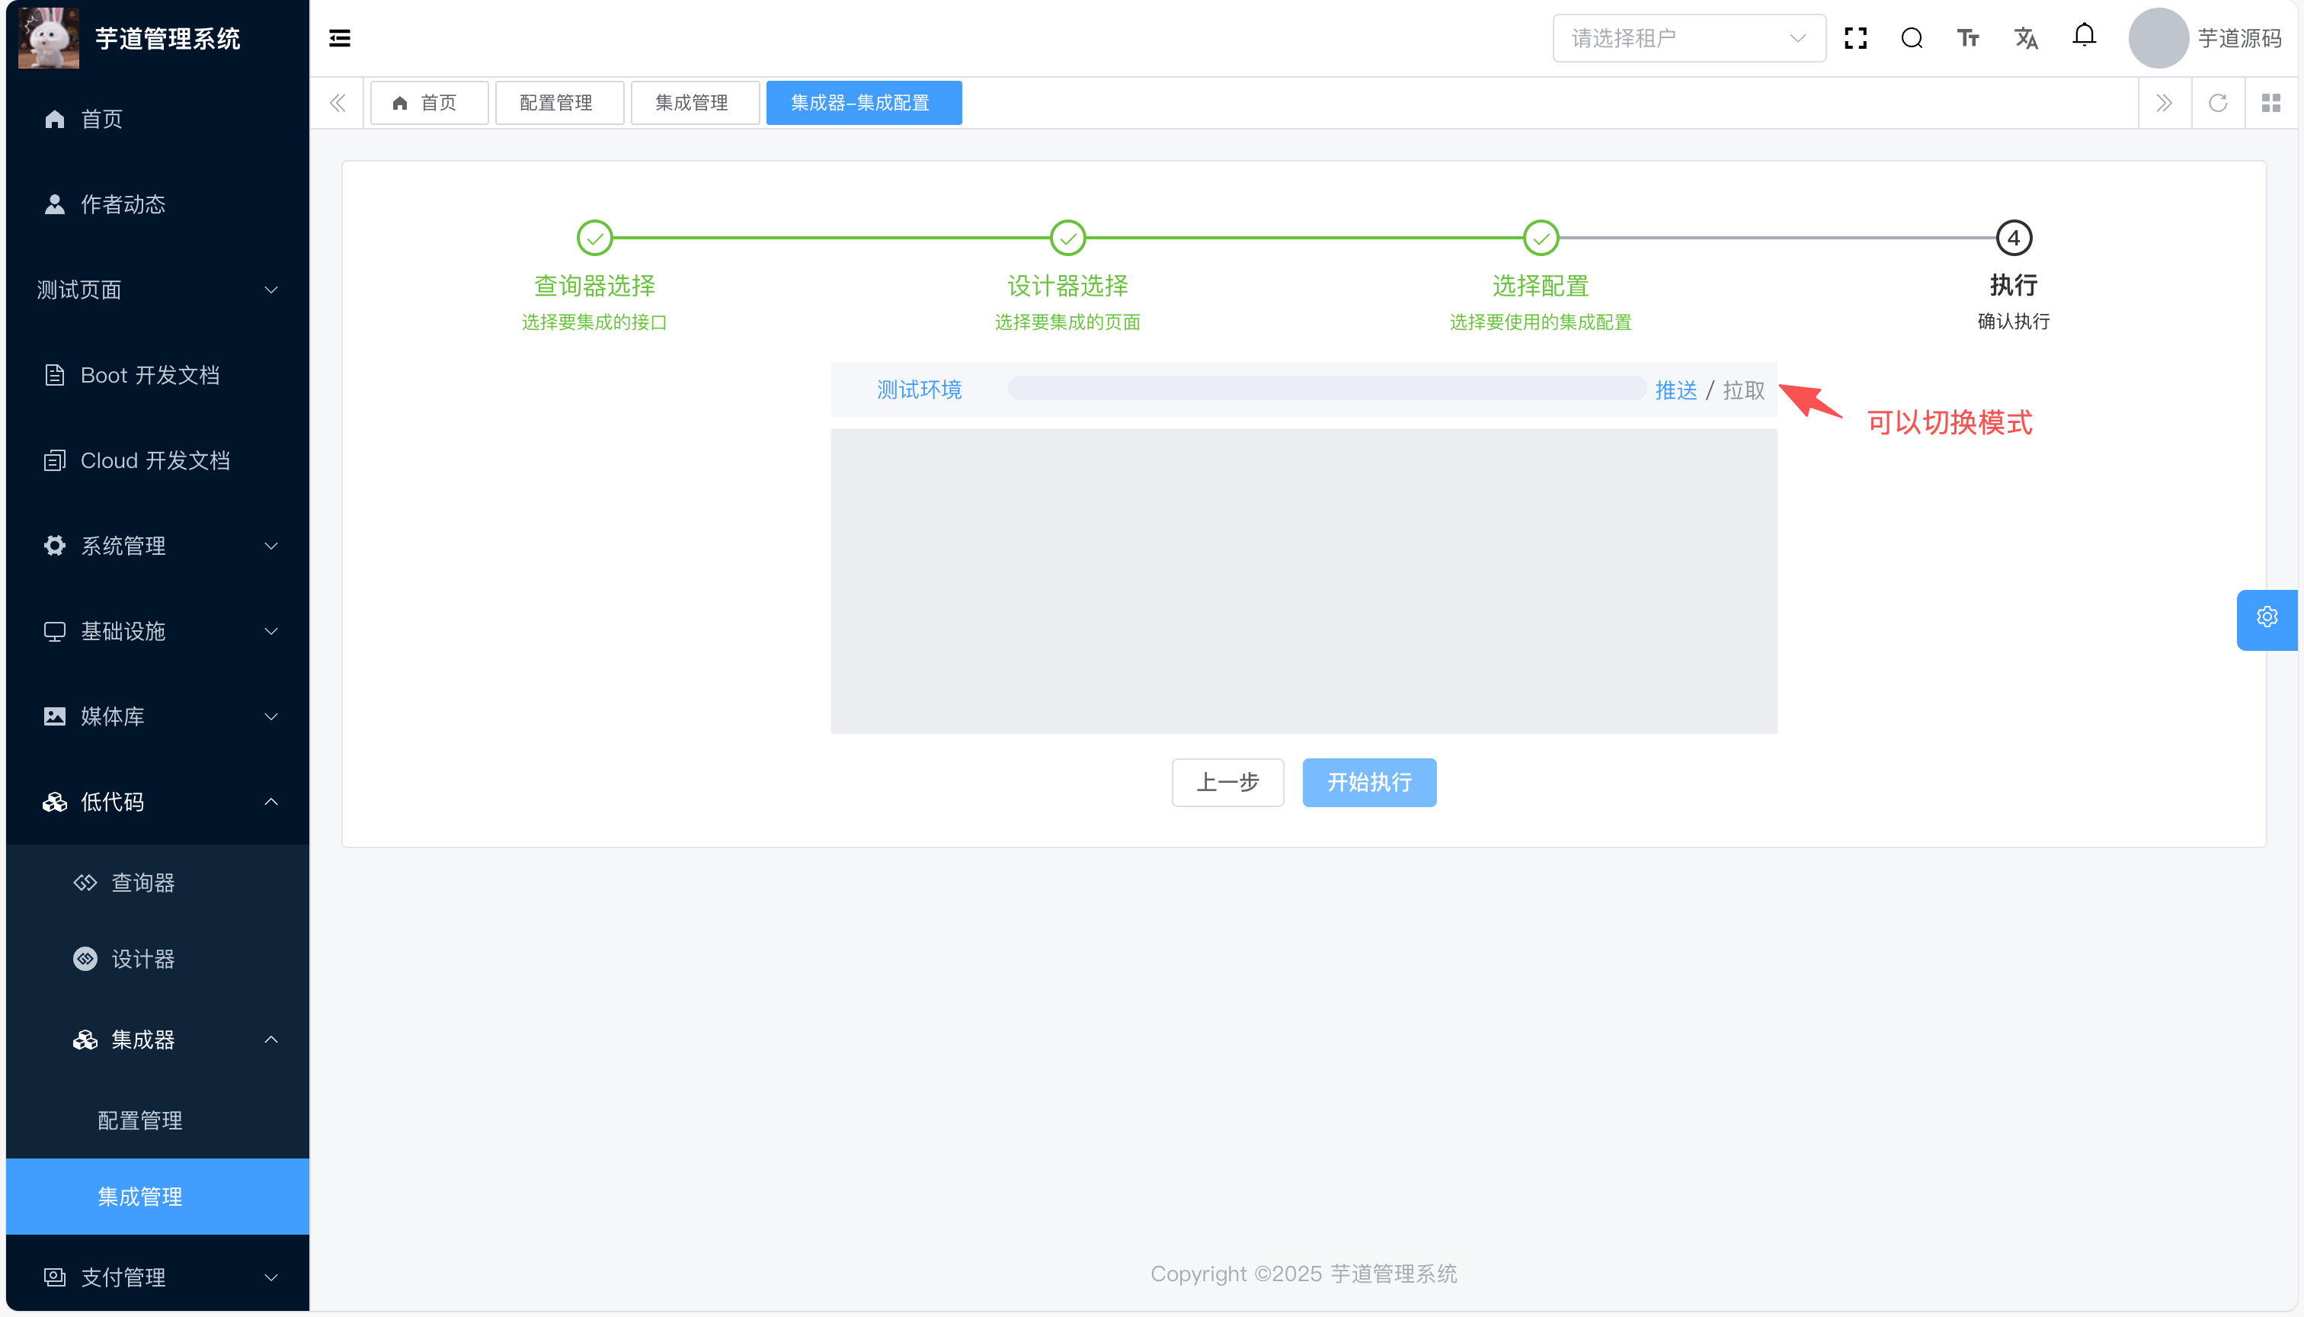Switch mode to 推送
Viewport: 2304px width, 1317px height.
coord(1675,390)
